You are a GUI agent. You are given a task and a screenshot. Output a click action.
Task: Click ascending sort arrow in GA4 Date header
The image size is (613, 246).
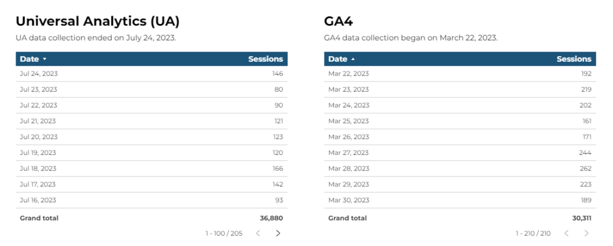[x=353, y=59]
